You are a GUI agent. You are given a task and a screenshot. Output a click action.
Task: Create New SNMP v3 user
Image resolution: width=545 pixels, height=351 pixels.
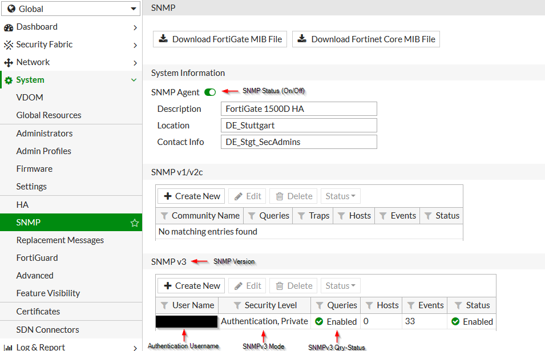[191, 286]
